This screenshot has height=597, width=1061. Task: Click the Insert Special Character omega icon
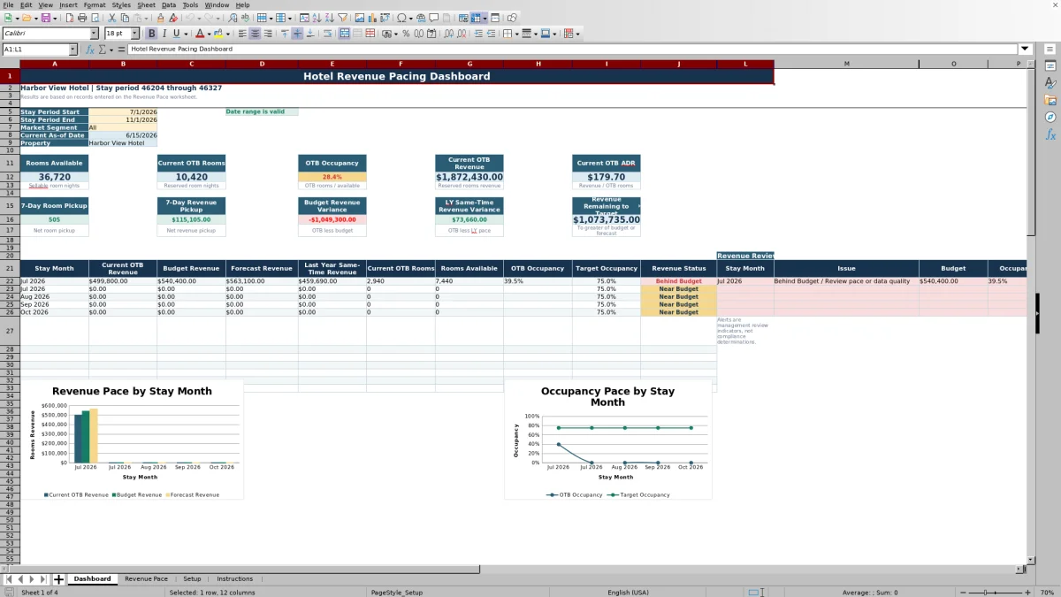[x=401, y=18]
